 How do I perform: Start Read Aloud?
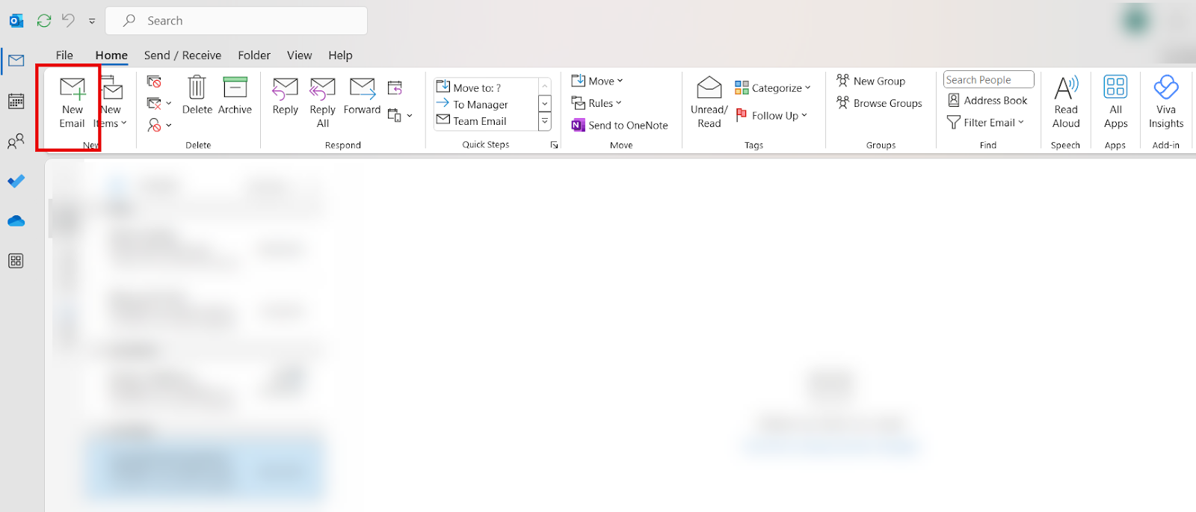(1066, 102)
